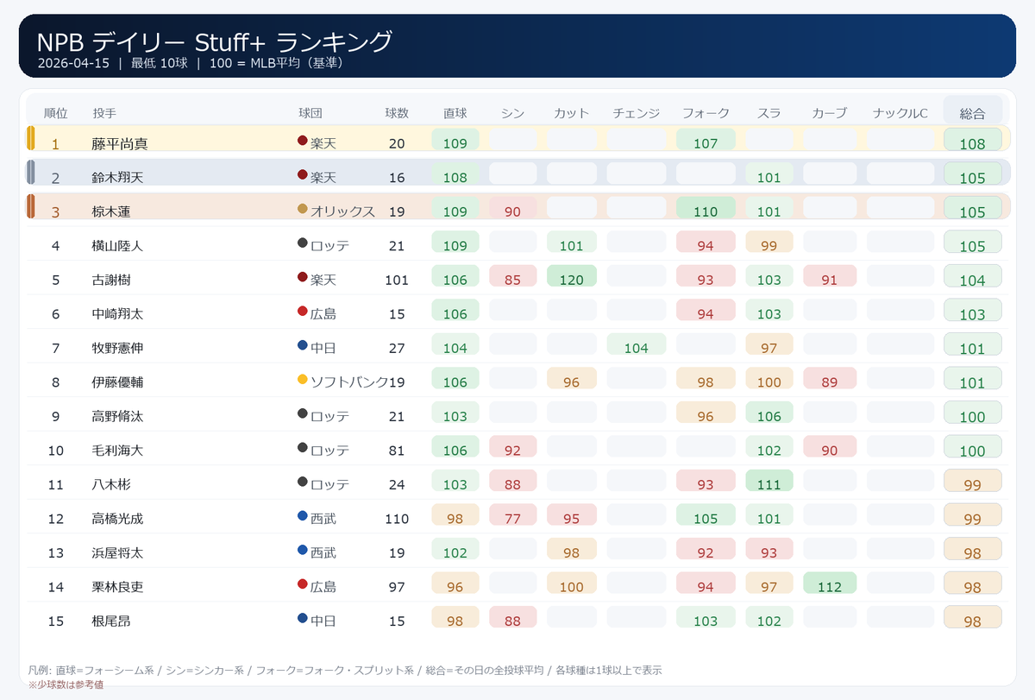The width and height of the screenshot is (1035, 700).
Task: Click 中日 team dot in 牧野憲伸 row
Action: (303, 344)
